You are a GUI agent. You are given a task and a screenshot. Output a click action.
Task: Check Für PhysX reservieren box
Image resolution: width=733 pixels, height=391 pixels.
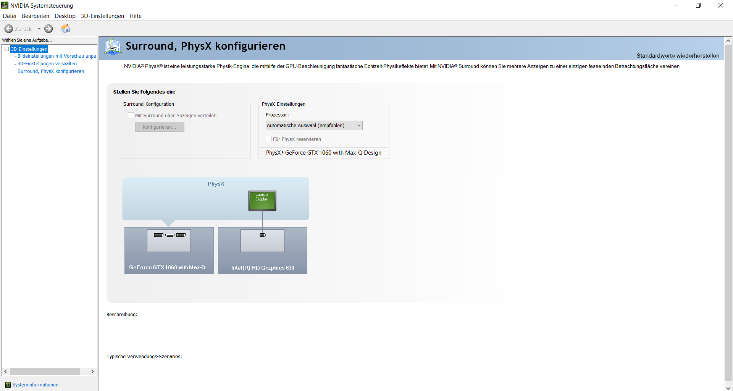coord(269,139)
